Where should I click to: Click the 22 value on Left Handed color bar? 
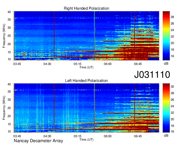[172, 113]
